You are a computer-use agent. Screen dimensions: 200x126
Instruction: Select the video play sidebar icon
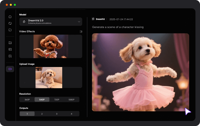(x=10, y=56)
